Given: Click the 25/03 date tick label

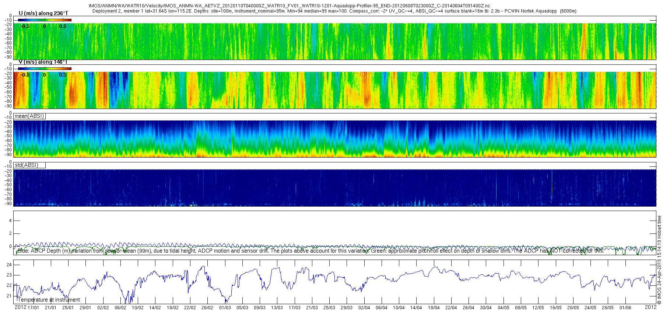Looking at the screenshot, I should click(329, 308).
